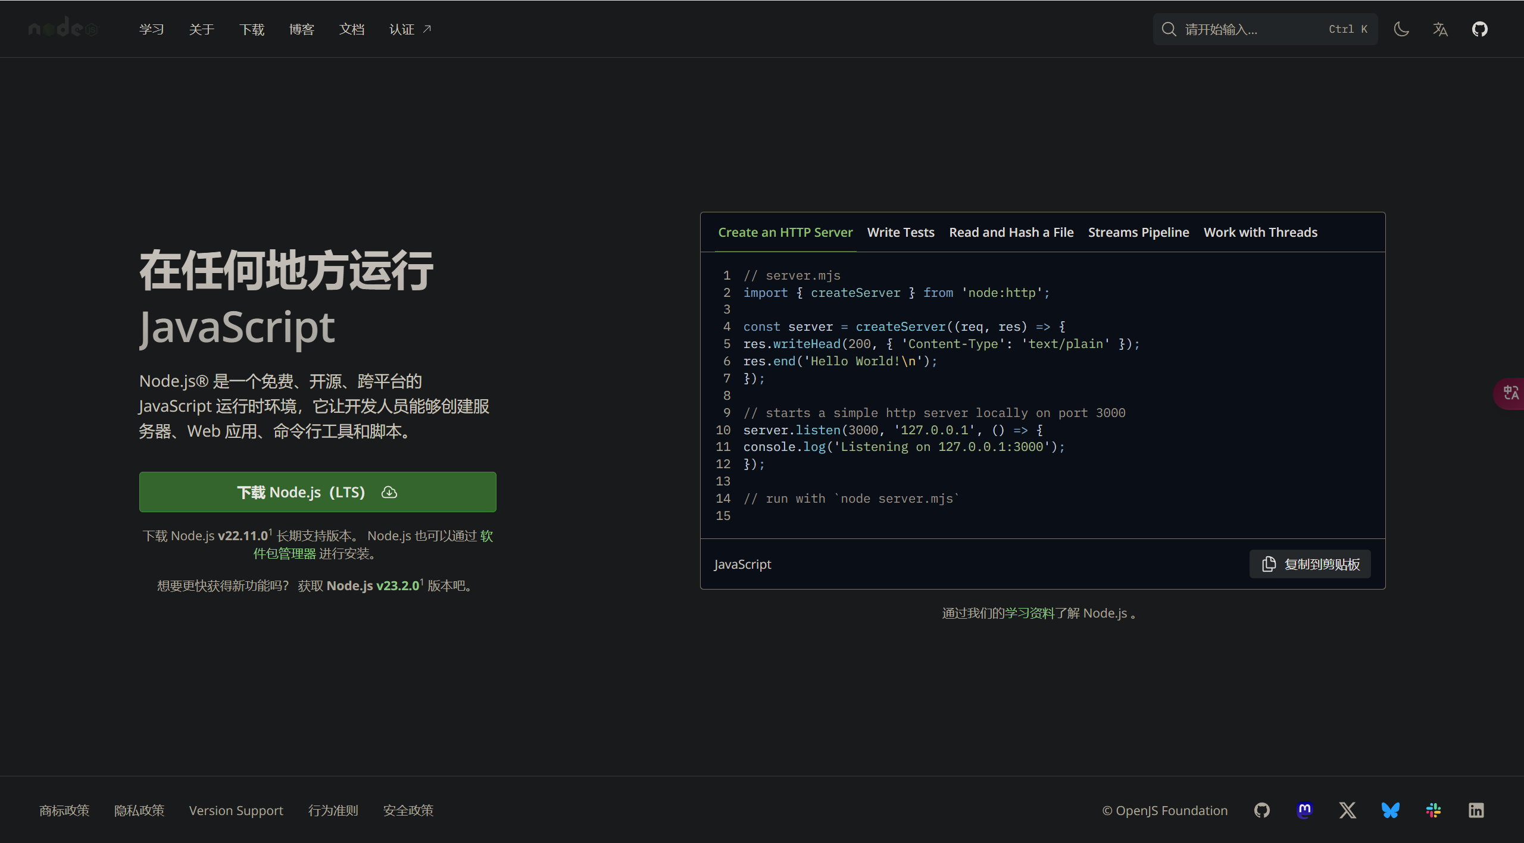Image resolution: width=1524 pixels, height=843 pixels.
Task: Click the 下载 Node.js (LTS) button
Action: tap(317, 492)
